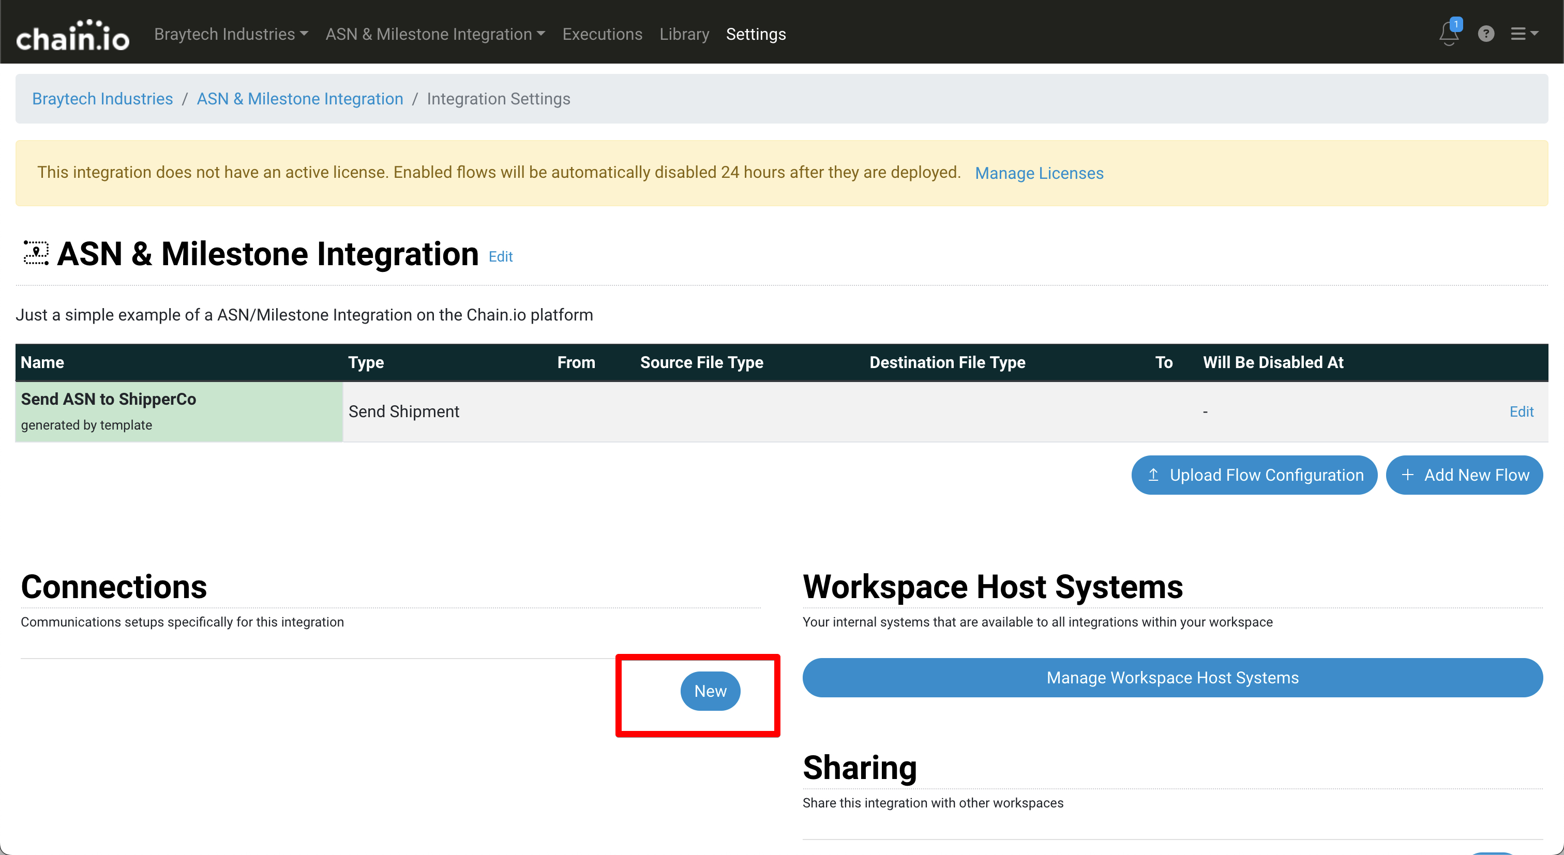Screen dimensions: 1564x855
Task: Click ASN & Milestone Integration breadcrumb
Action: click(299, 99)
